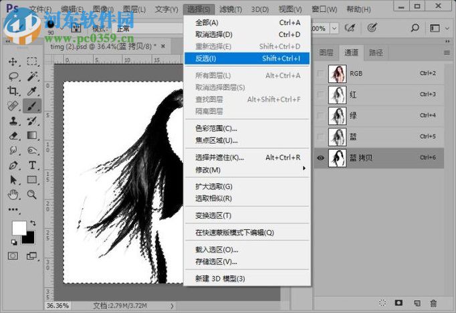Open the 窗口(W) menu
The image size is (456, 313).
324,9
